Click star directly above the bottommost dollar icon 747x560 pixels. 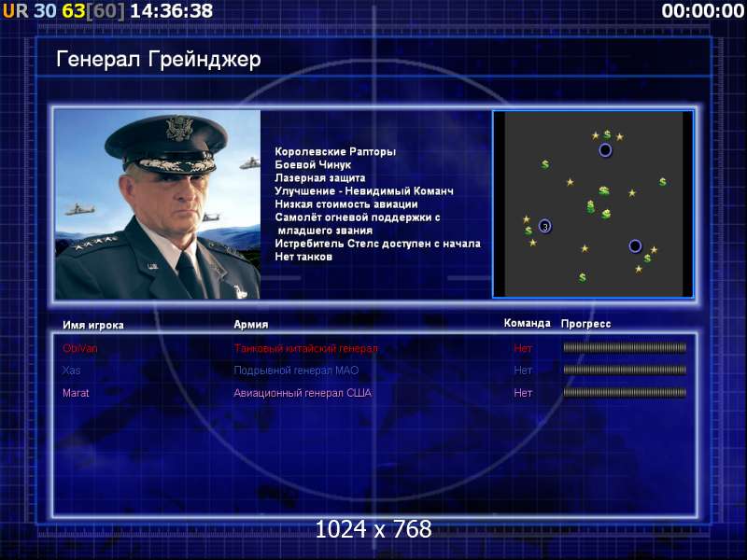585,248
